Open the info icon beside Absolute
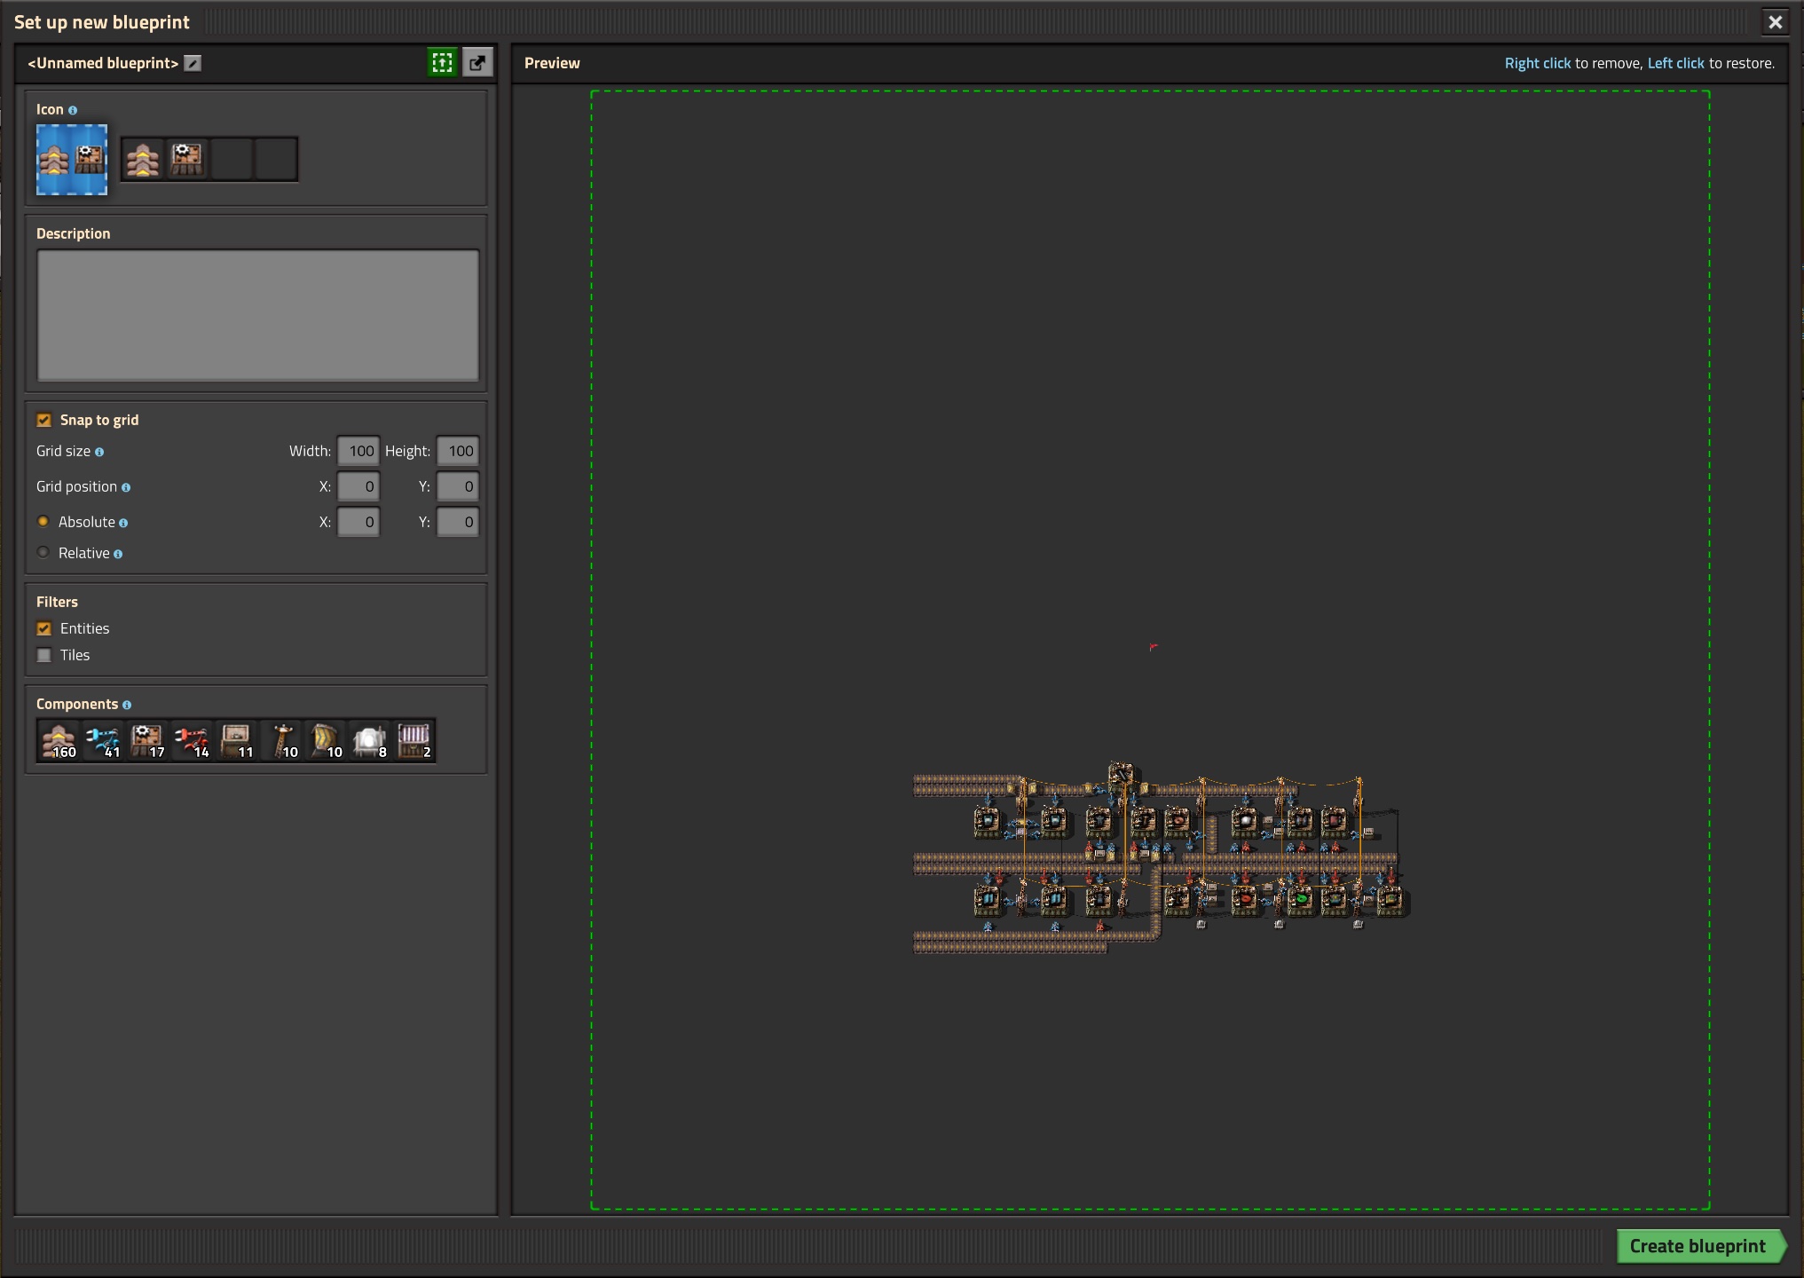 [x=123, y=523]
